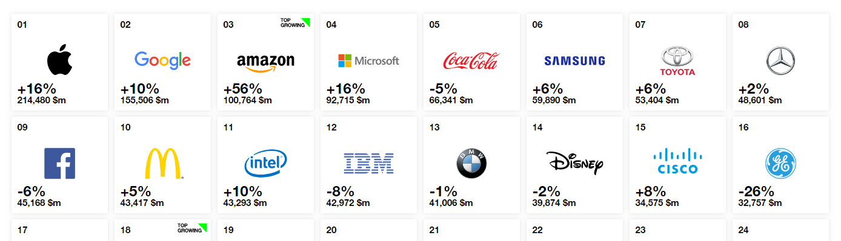
Task: Open the Disney logo
Action: 575,163
